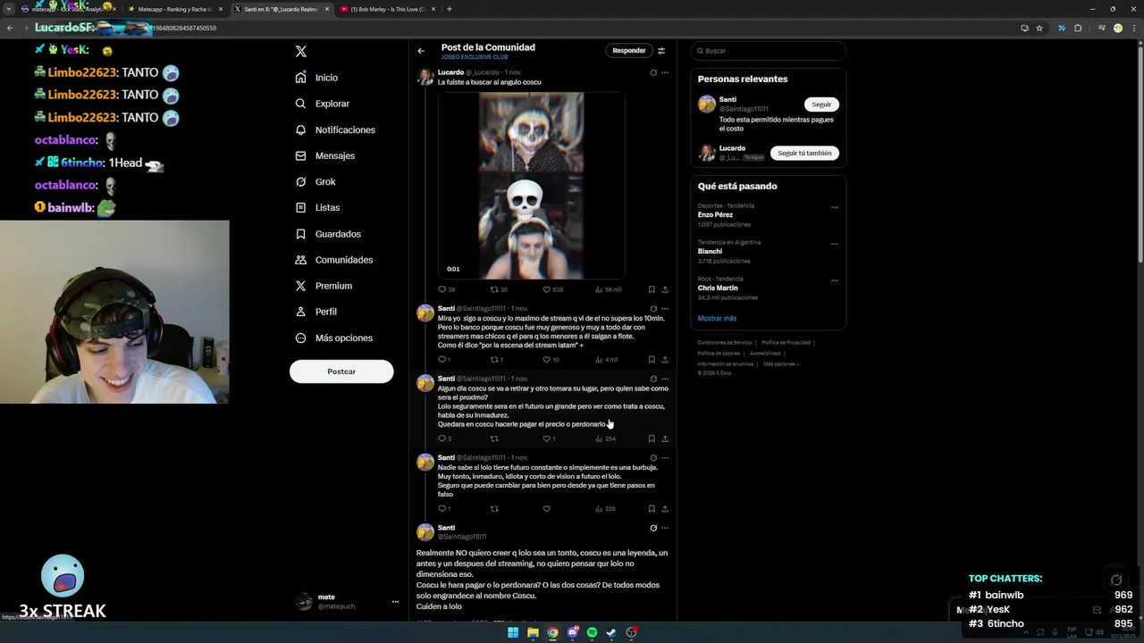Share Santi's 'Nadie sabe si lolo' post
Viewport: 1144px width, 643px height.
pyautogui.click(x=664, y=509)
